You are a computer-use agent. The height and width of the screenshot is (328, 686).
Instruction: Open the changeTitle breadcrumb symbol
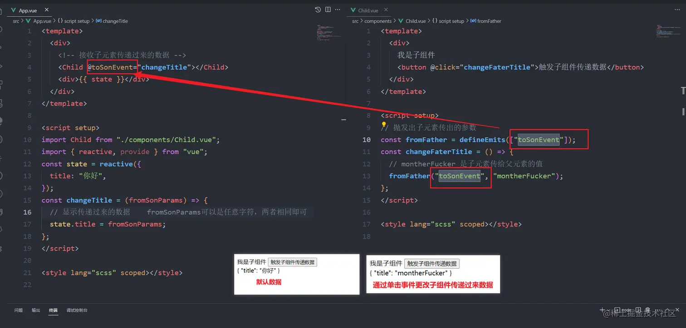[x=112, y=21]
